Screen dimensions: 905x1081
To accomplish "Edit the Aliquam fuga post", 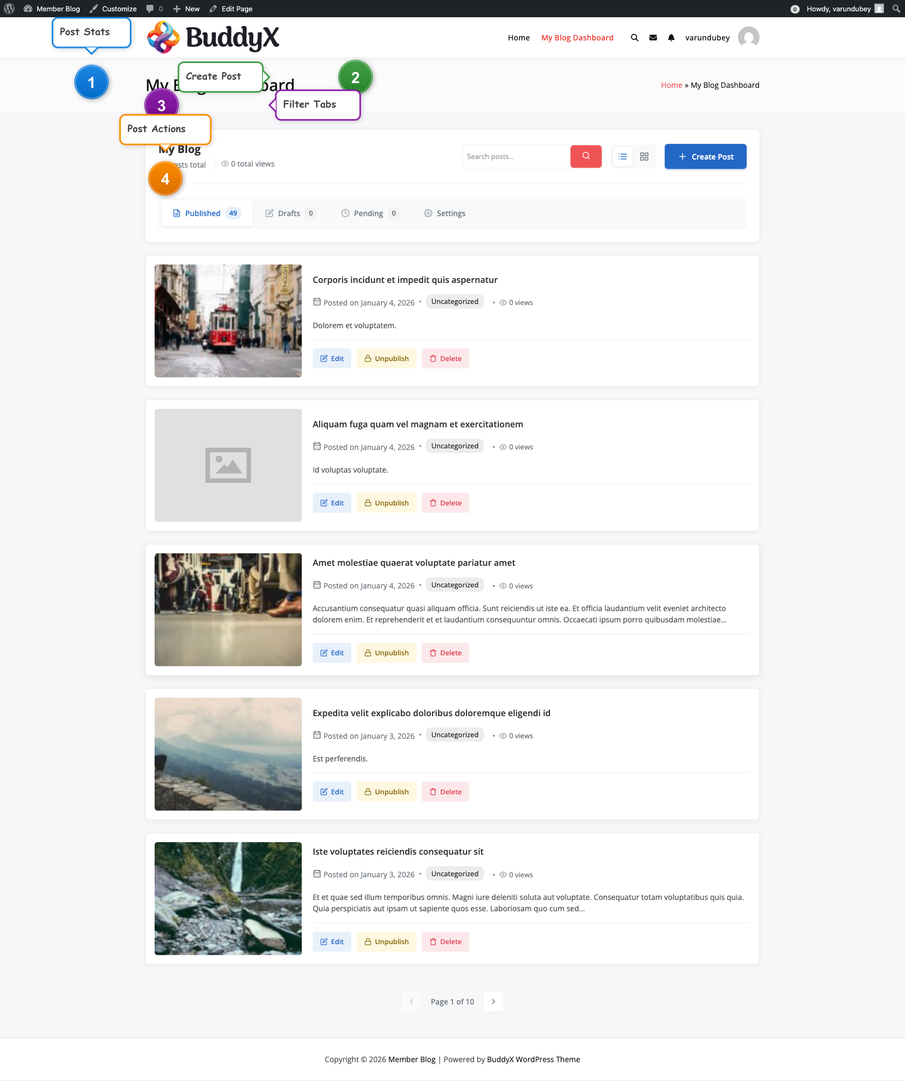I will (x=332, y=503).
